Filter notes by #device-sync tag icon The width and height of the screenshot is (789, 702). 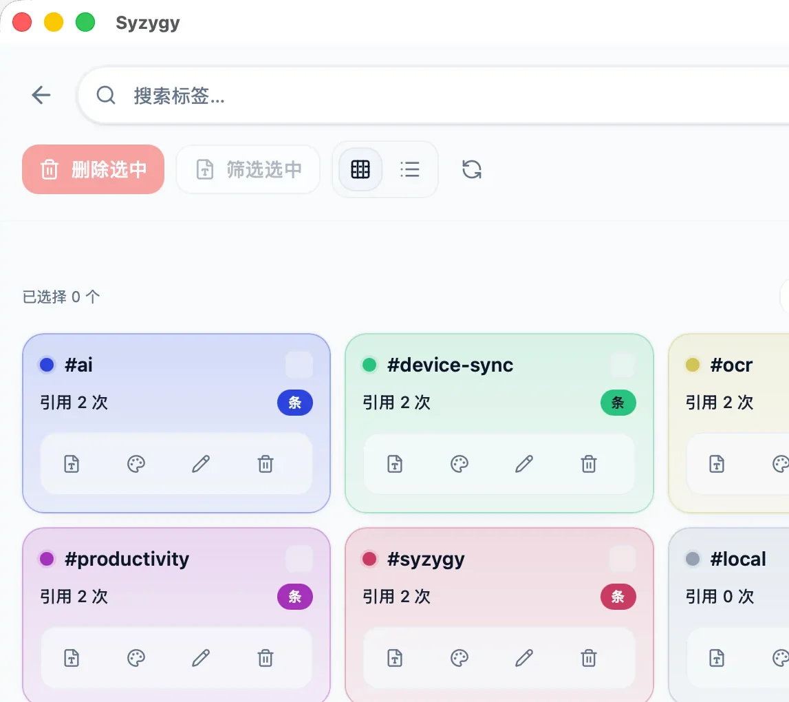point(395,463)
